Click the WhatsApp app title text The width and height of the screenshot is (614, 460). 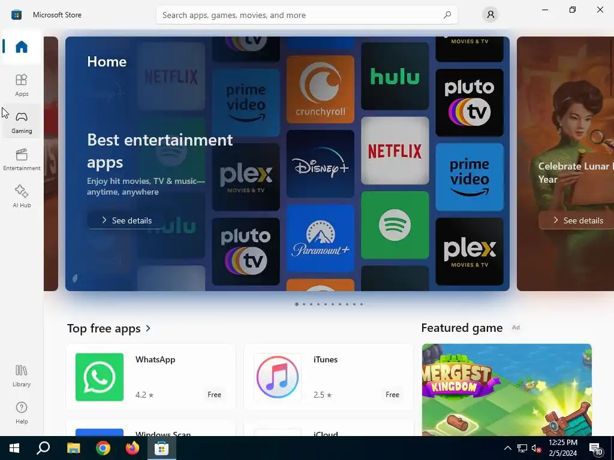pos(155,359)
